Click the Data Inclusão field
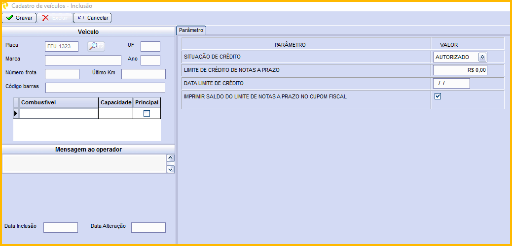Image resolution: width=512 pixels, height=246 pixels. 60,227
